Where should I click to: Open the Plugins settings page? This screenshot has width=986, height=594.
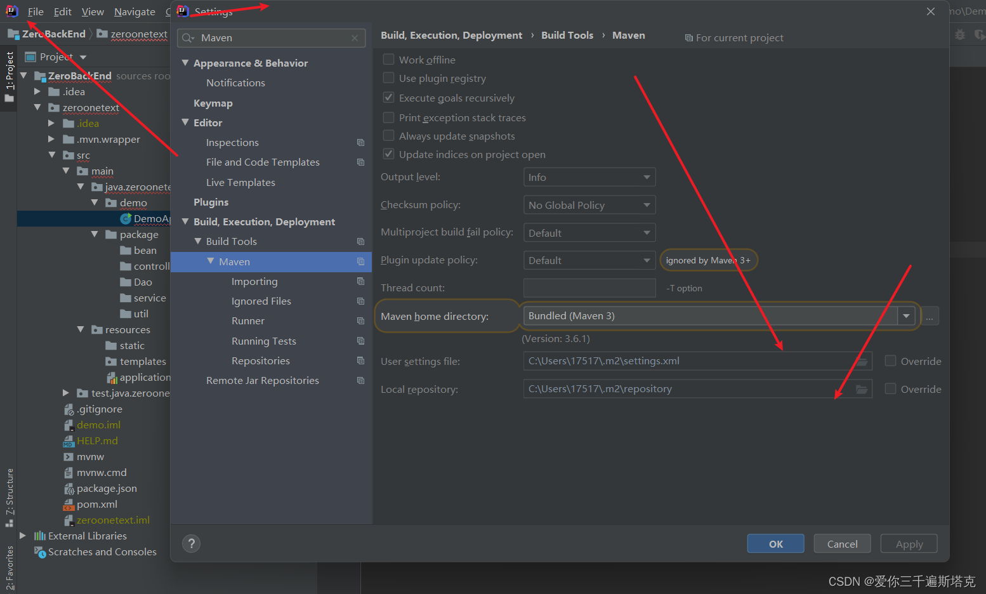211,202
